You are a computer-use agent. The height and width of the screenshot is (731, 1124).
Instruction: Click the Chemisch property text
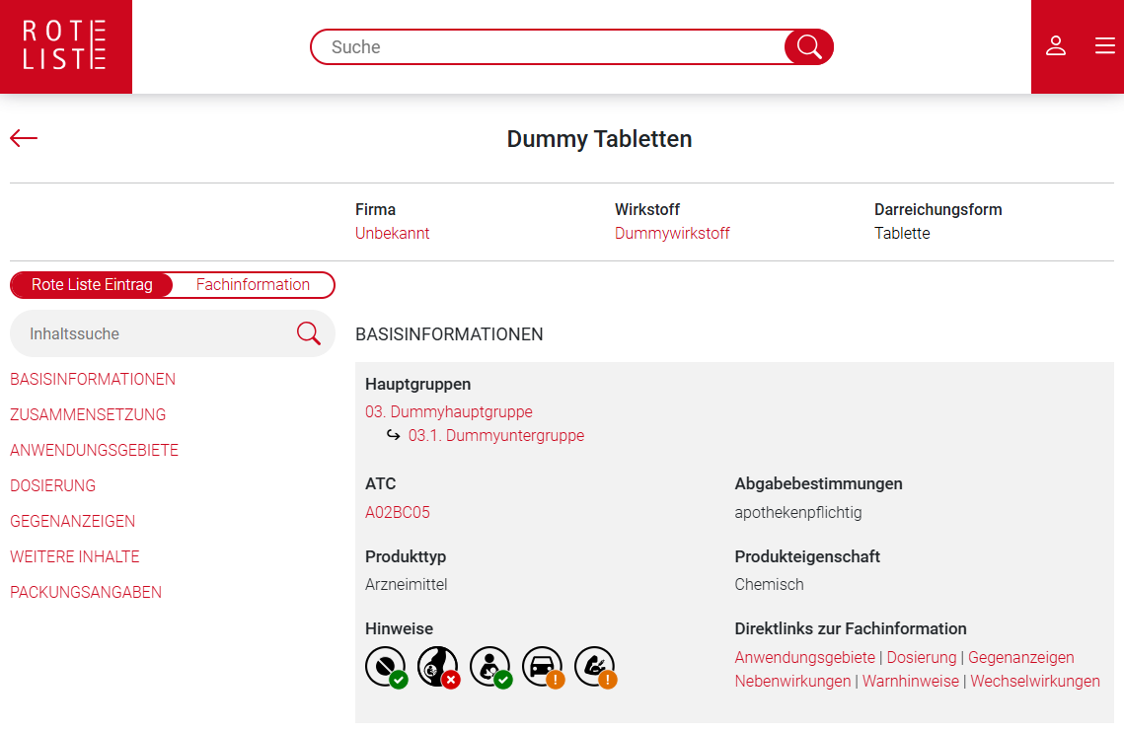pyautogui.click(x=769, y=585)
